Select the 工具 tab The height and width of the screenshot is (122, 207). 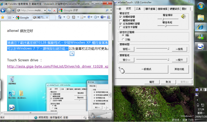138,9
